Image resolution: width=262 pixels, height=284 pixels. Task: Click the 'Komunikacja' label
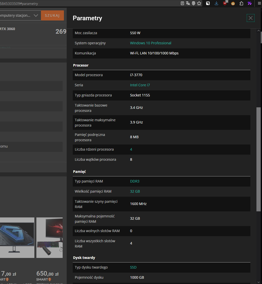pyautogui.click(x=85, y=53)
